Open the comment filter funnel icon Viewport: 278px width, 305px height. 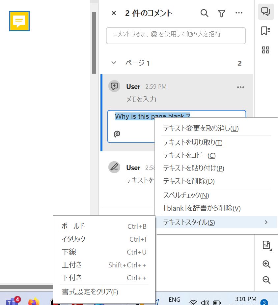[222, 13]
